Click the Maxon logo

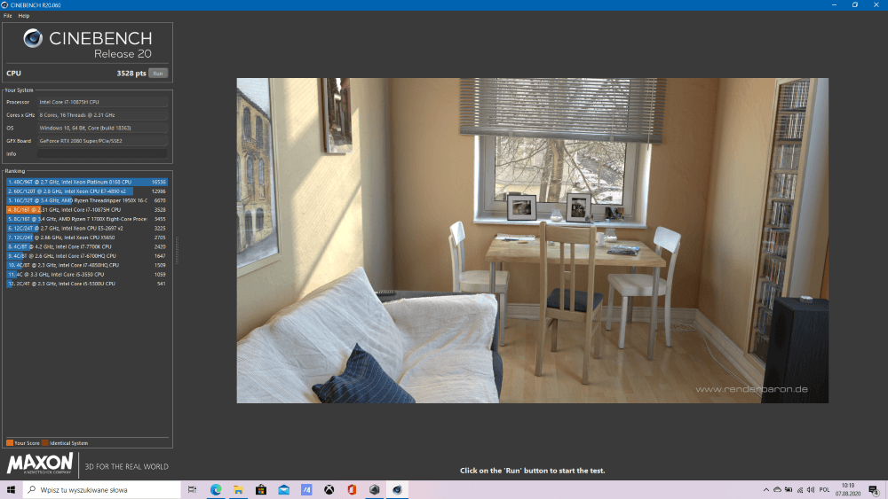[x=40, y=465]
